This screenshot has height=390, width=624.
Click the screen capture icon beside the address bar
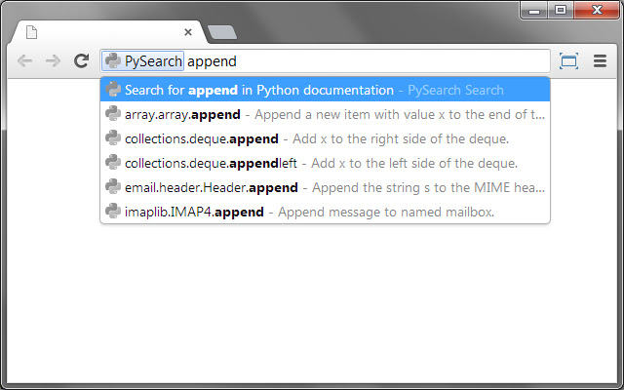tap(568, 61)
